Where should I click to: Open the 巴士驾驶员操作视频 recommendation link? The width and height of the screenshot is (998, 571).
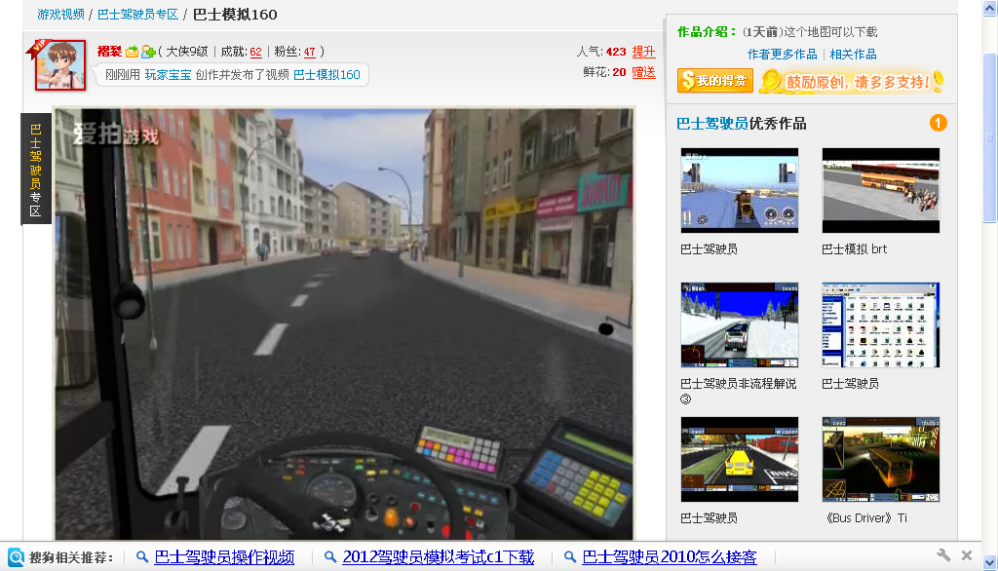pyautogui.click(x=224, y=557)
